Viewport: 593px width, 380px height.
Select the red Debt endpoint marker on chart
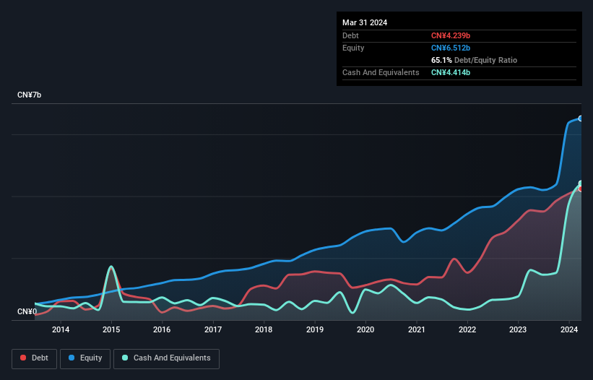pyautogui.click(x=581, y=189)
